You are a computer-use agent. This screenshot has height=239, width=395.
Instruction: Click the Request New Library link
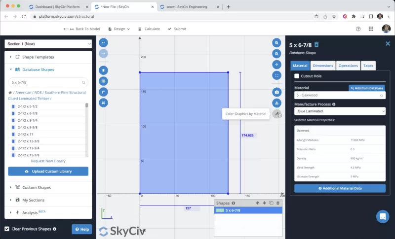48,161
